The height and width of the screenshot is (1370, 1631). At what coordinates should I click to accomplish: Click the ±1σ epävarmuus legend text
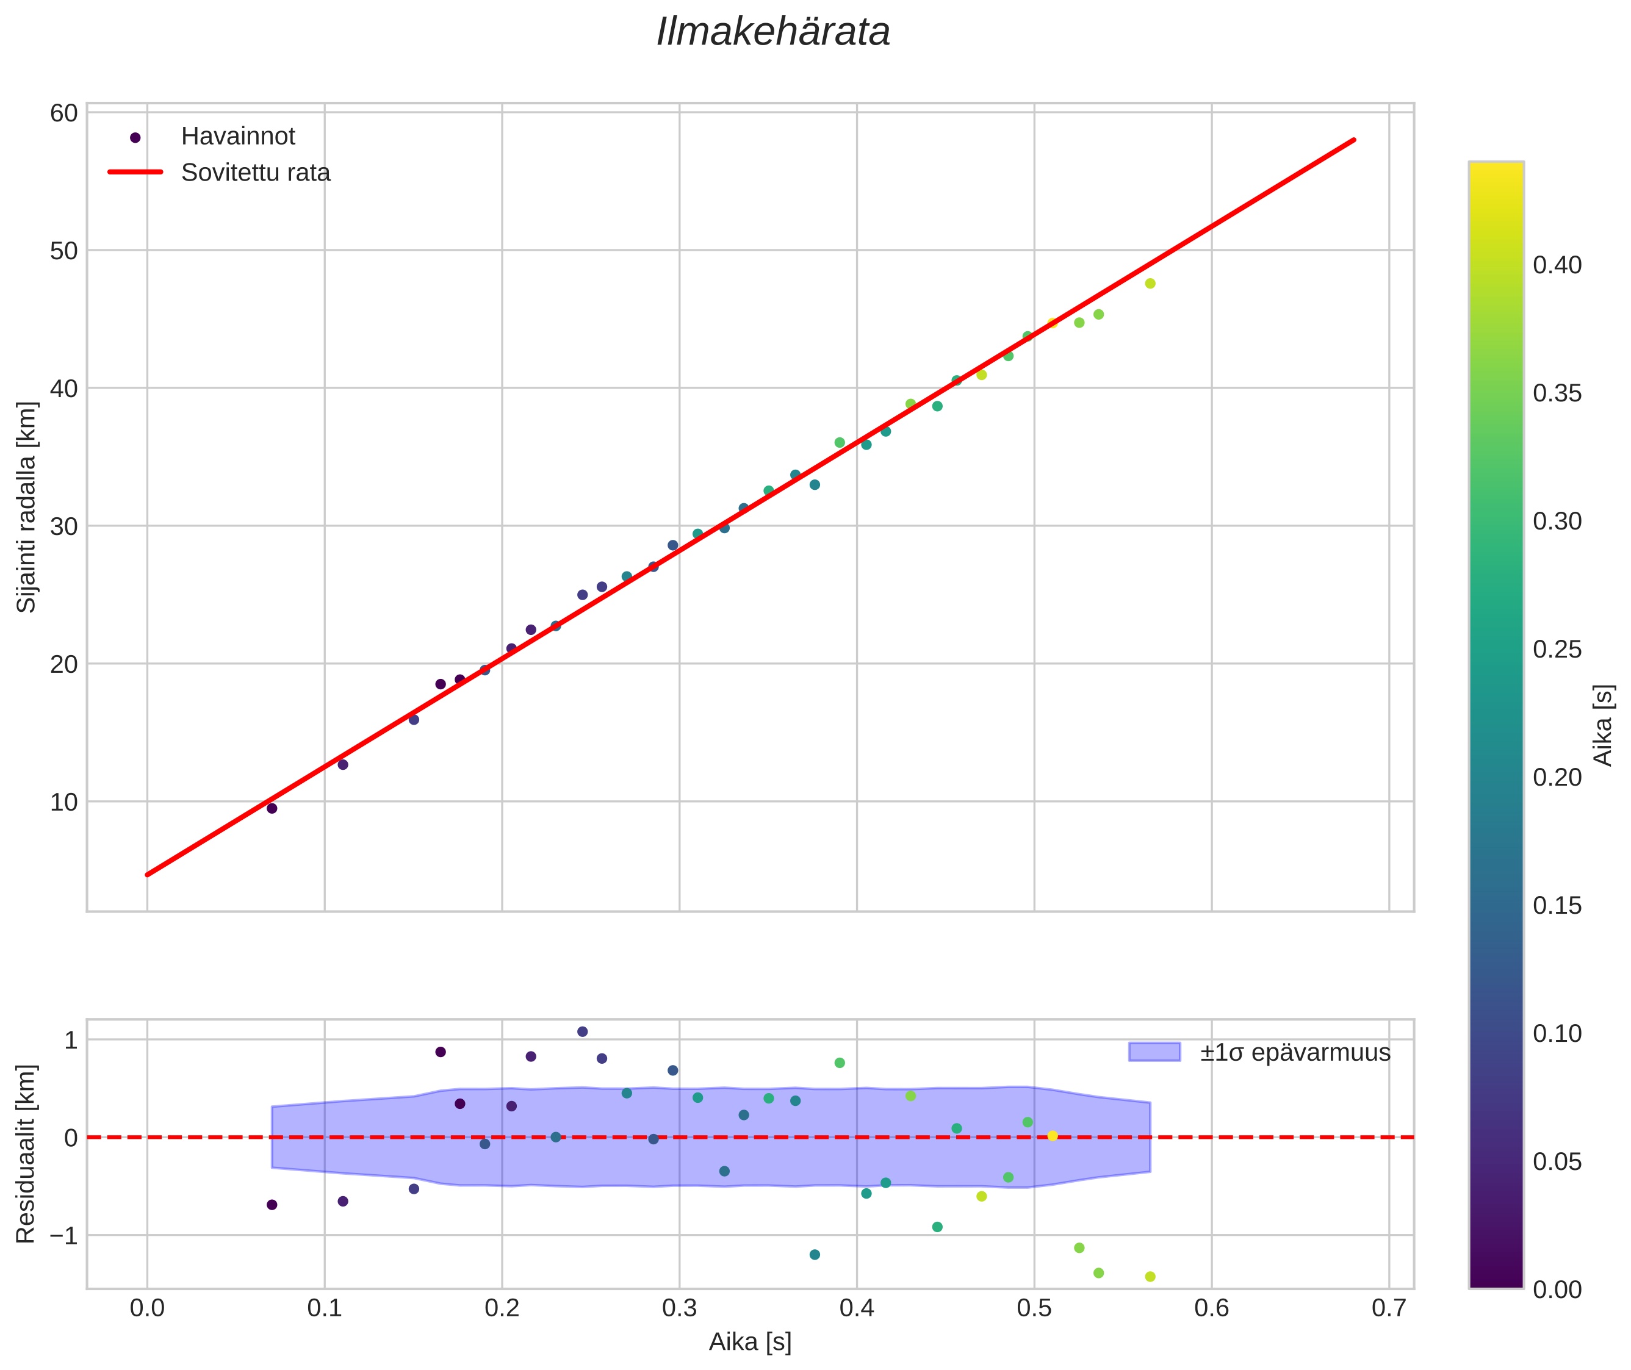[x=1295, y=1053]
